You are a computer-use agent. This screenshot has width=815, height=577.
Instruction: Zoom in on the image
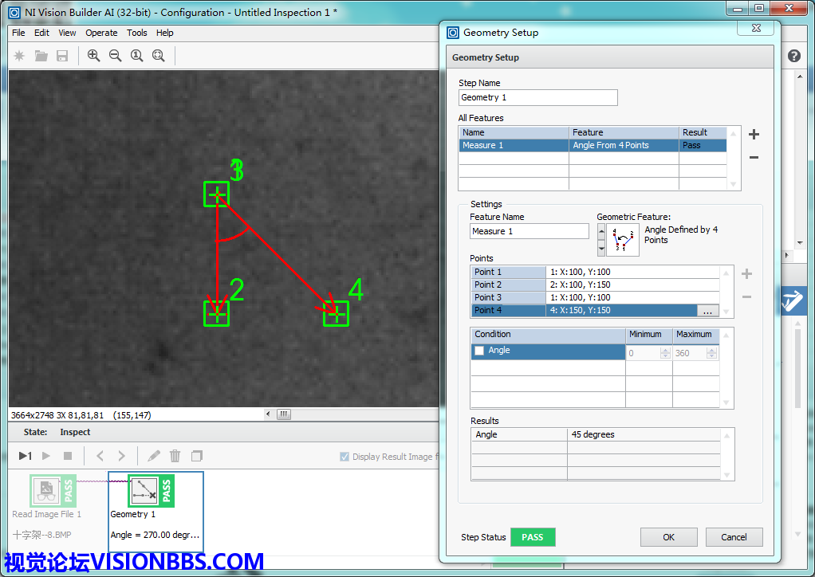93,56
